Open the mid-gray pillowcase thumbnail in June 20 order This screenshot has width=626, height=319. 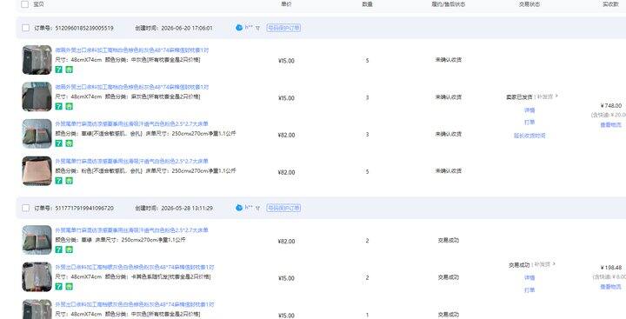pyautogui.click(x=37, y=60)
